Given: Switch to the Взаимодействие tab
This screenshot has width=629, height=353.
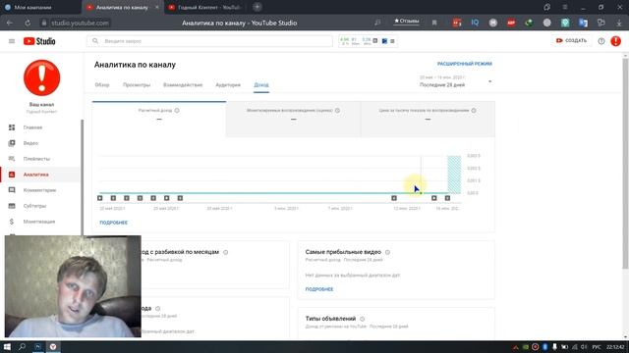Looking at the screenshot, I should (183, 85).
